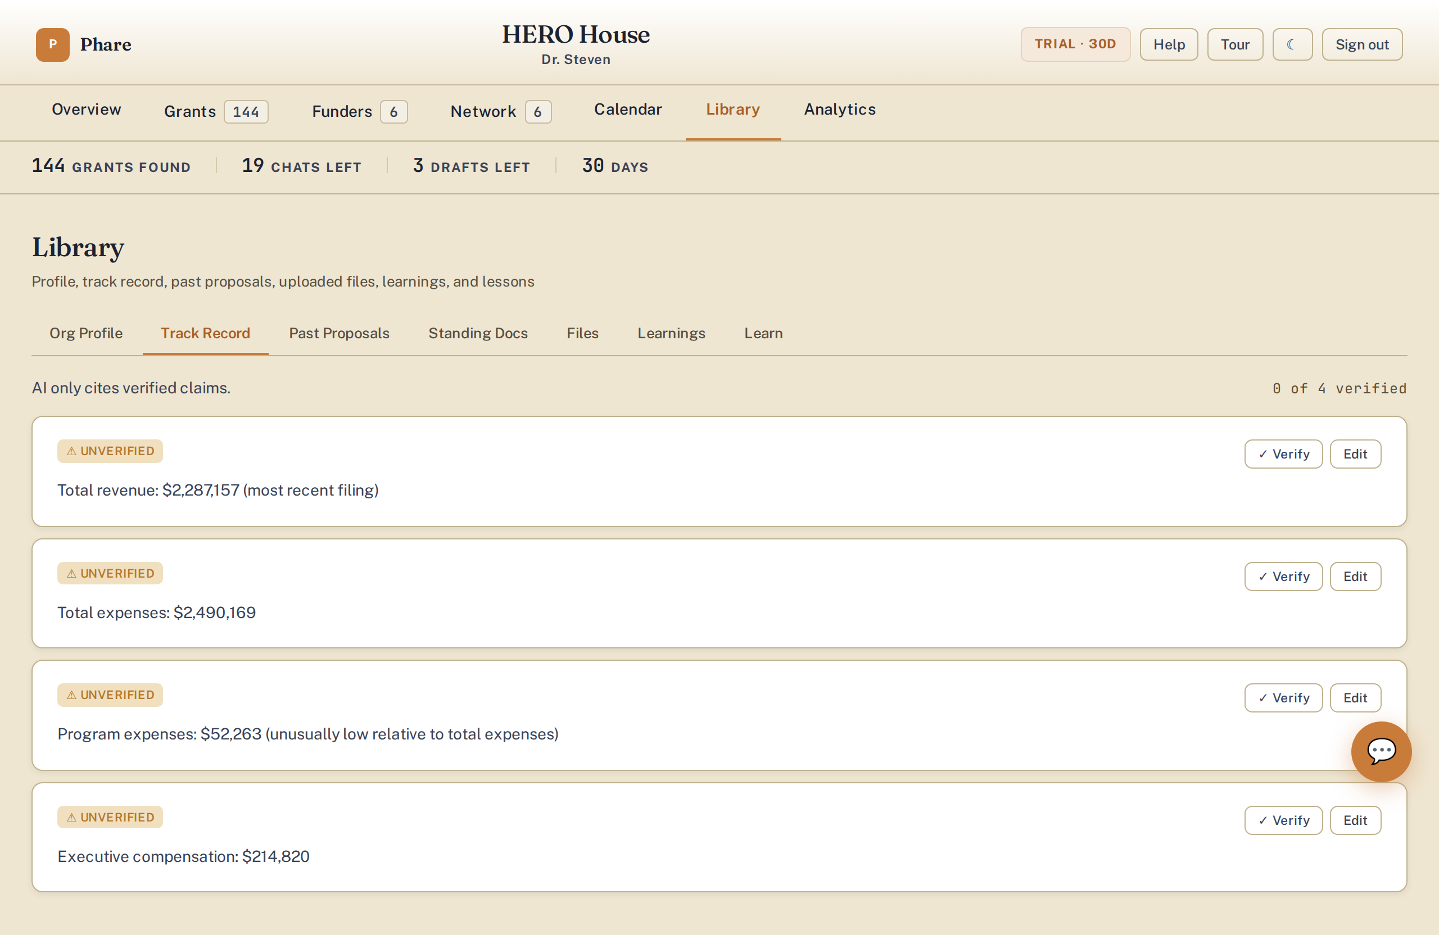Open the Funders tab
The height and width of the screenshot is (935, 1439).
point(360,112)
